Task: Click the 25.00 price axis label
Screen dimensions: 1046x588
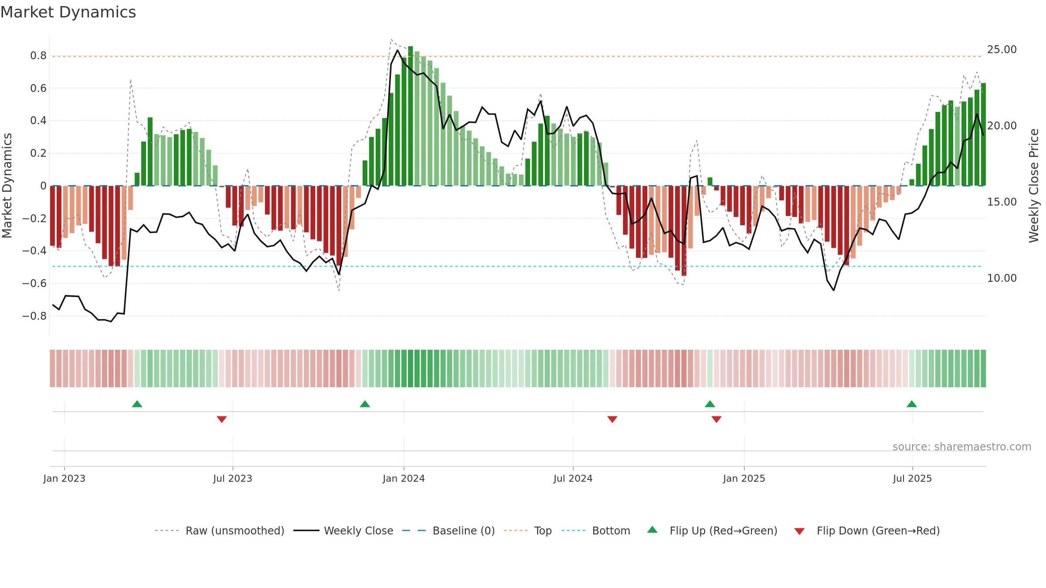Action: click(1002, 50)
